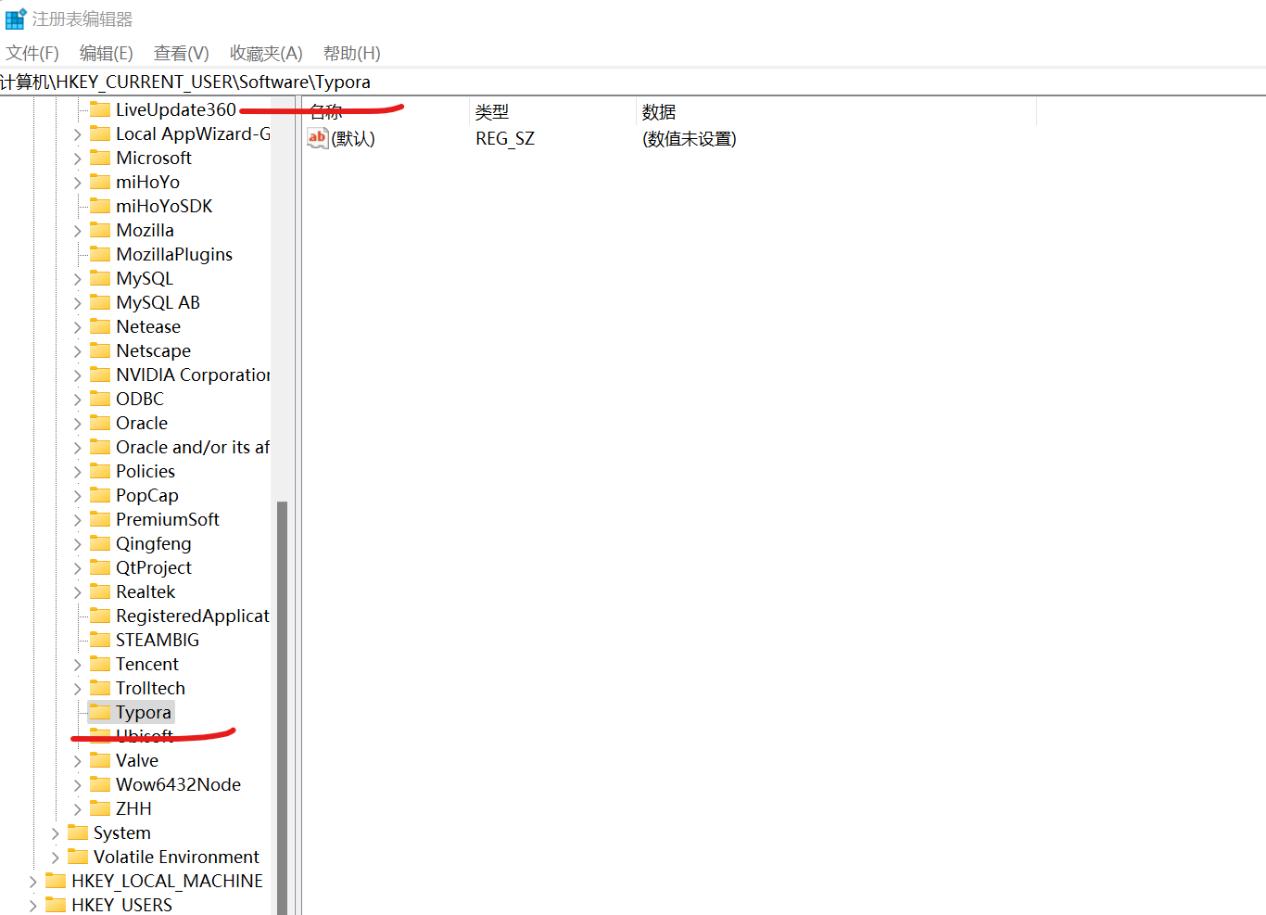
Task: Select the (默认) value name
Action: pos(353,138)
